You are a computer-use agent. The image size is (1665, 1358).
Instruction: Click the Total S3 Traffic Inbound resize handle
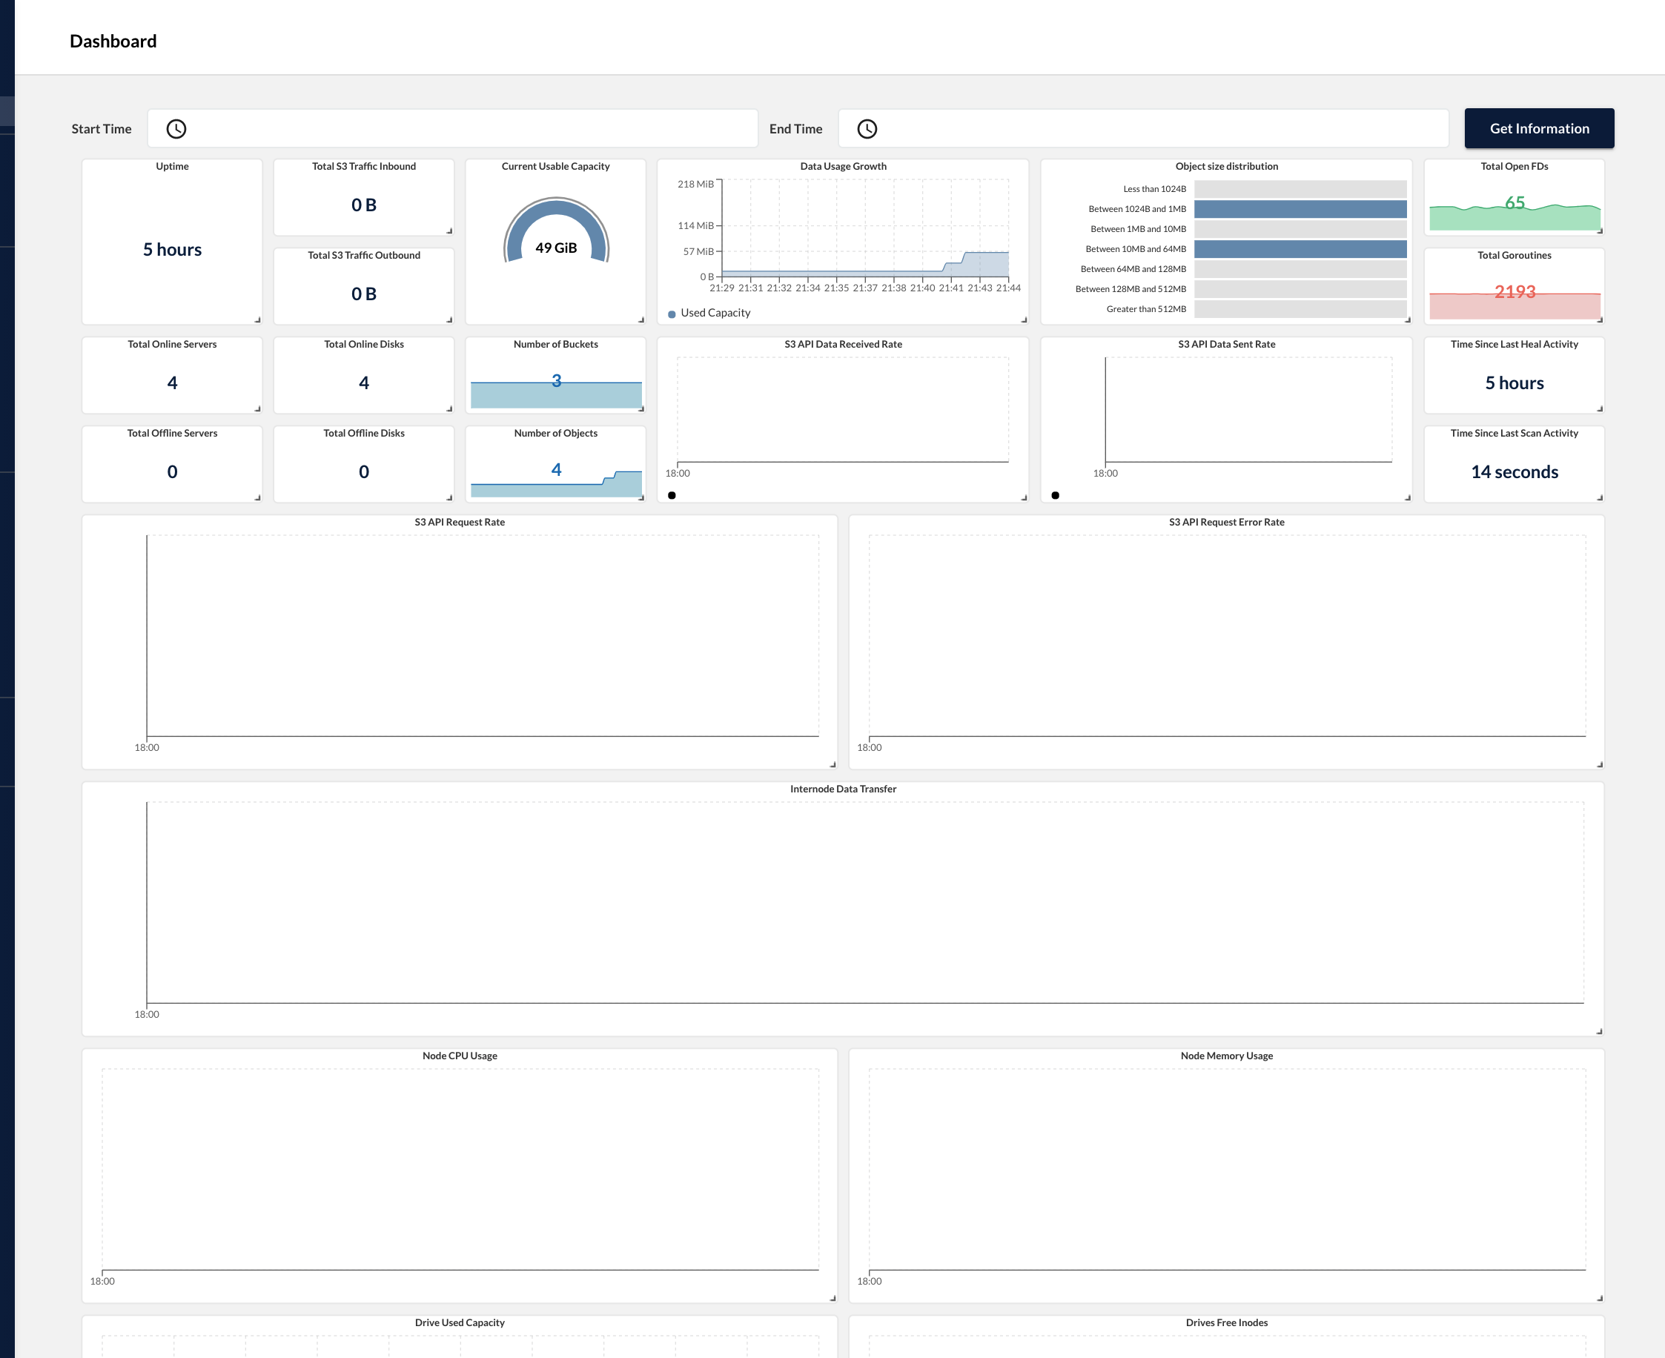click(449, 231)
